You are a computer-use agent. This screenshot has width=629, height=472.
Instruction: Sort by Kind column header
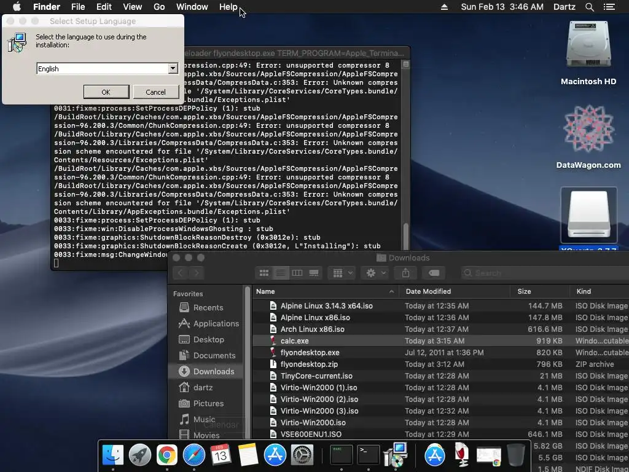tap(600, 291)
